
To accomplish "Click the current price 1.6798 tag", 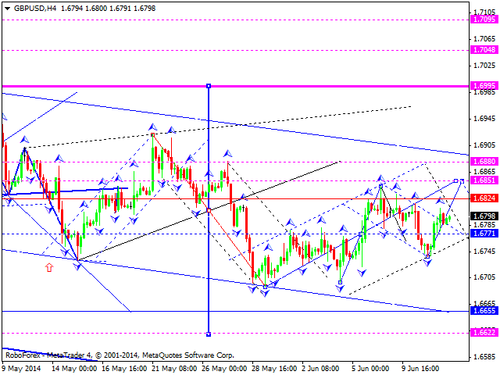I will [485, 216].
